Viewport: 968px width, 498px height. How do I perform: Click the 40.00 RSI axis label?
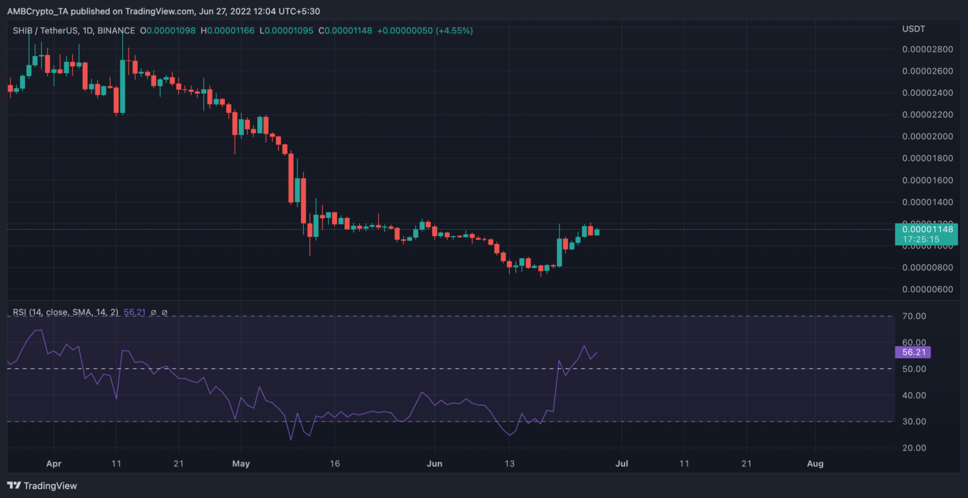coord(914,395)
